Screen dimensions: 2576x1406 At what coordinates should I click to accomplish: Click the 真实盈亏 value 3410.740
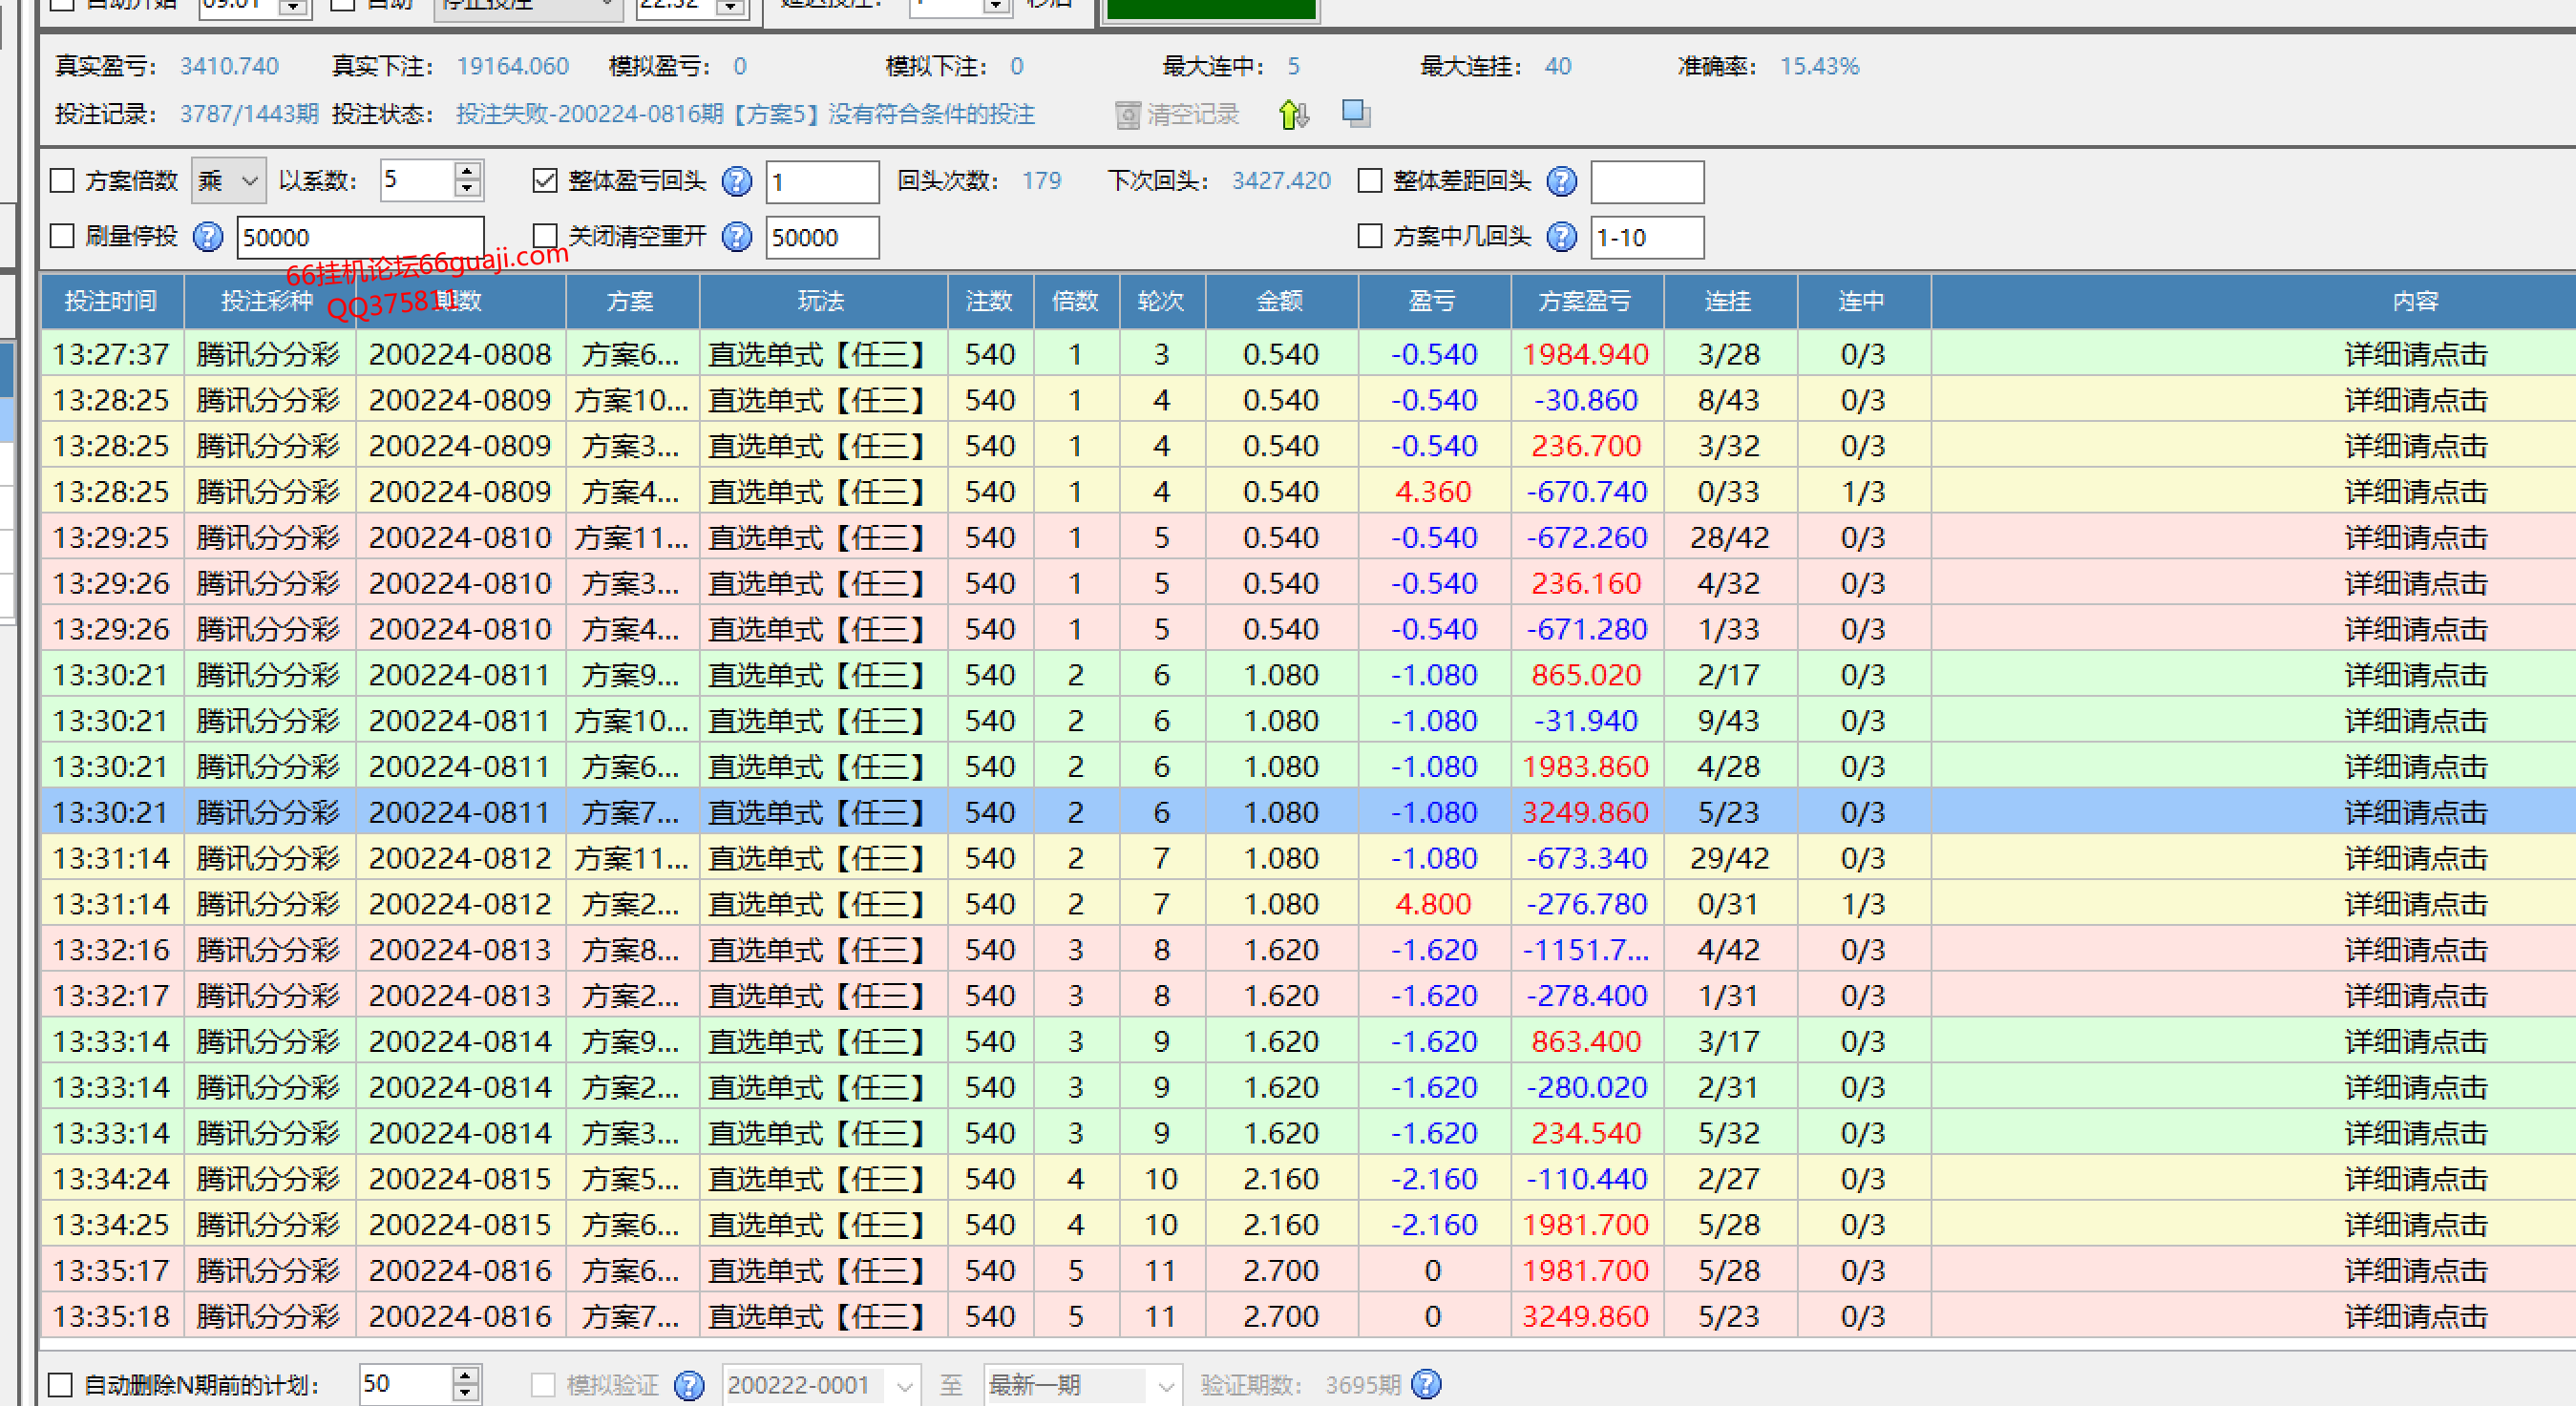(x=229, y=66)
